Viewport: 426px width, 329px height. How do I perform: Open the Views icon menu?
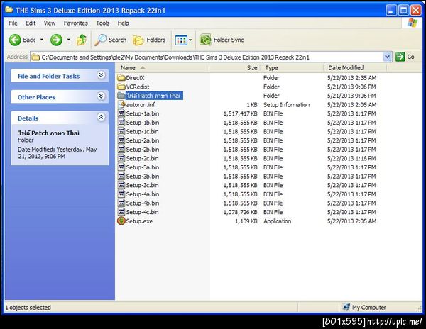[181, 40]
